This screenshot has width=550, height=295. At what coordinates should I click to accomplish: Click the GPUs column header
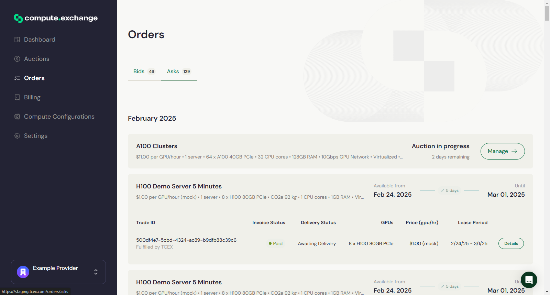coord(387,222)
